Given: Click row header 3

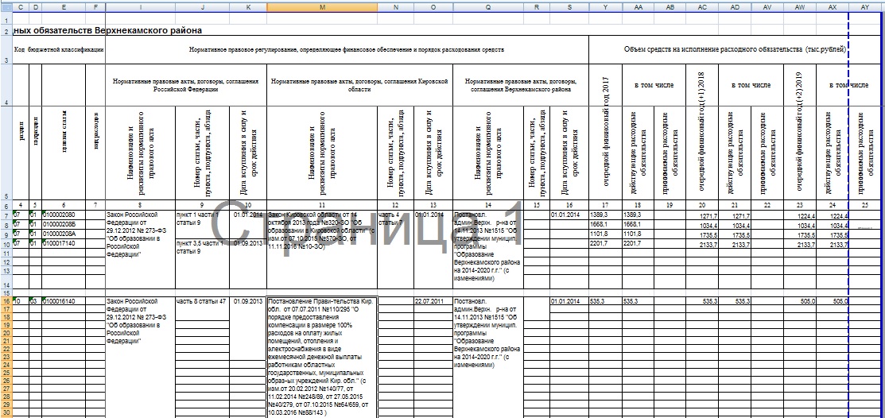Looking at the screenshot, I should (x=6, y=50).
